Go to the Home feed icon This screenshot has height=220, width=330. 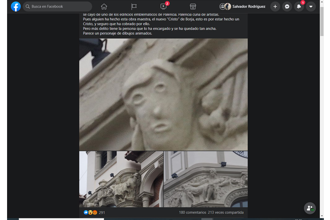click(x=104, y=7)
